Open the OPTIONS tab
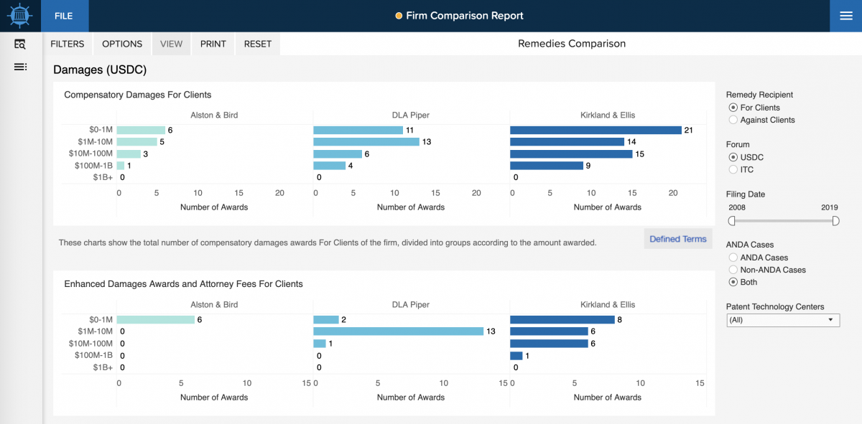The height and width of the screenshot is (424, 862). pyautogui.click(x=121, y=44)
